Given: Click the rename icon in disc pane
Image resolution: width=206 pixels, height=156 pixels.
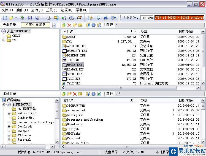Looking at the screenshot, I should coord(80,25).
